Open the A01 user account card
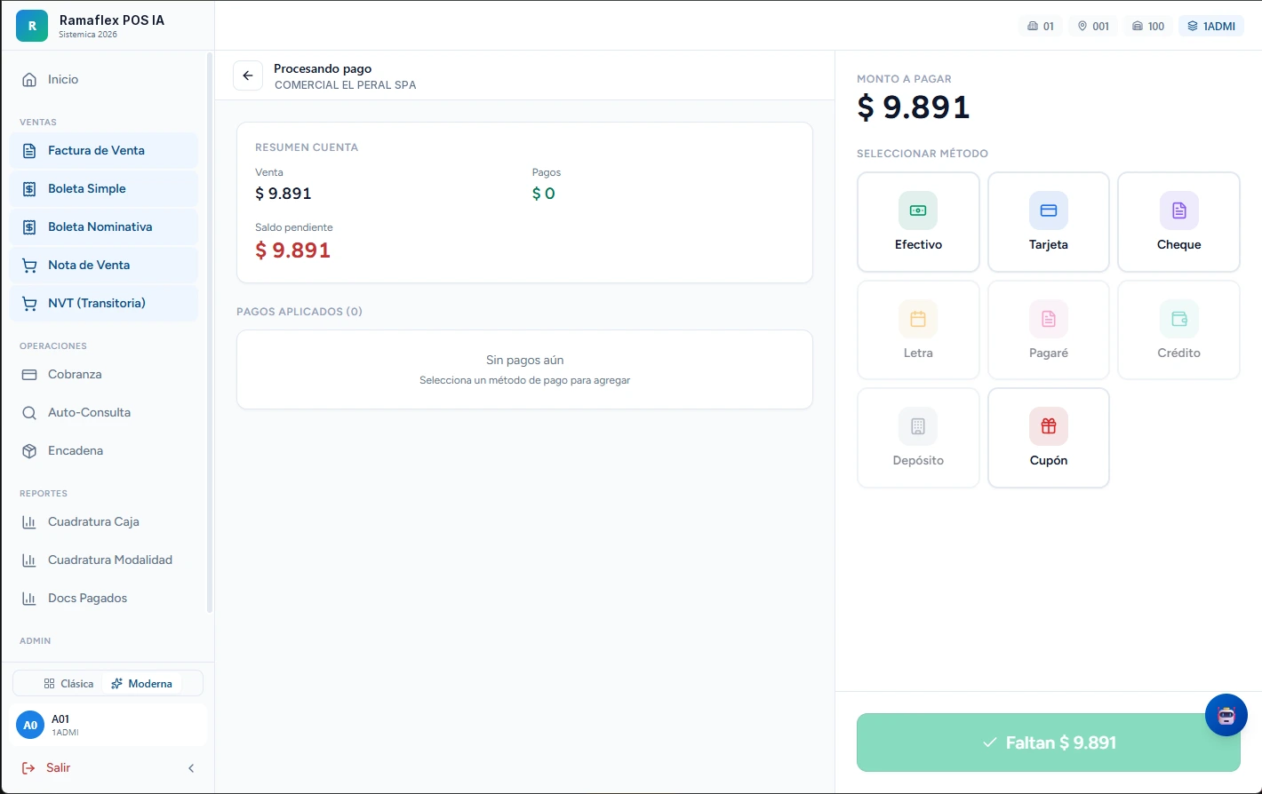 click(x=108, y=726)
